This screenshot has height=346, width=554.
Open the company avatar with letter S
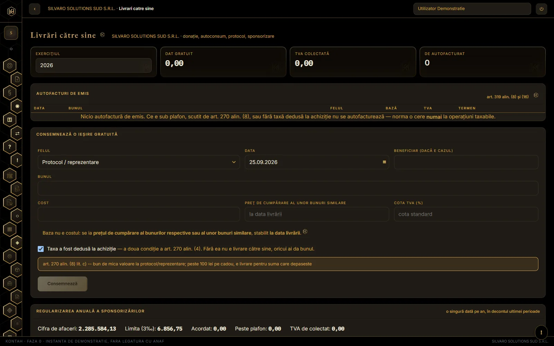point(11,33)
